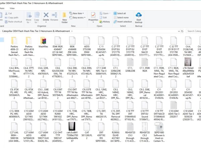Click Invert selection
Screen dimensions: 201x151
point(123,22)
